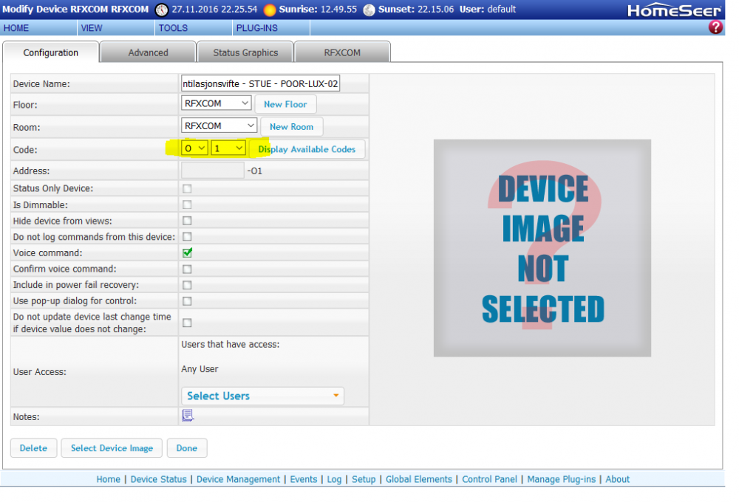This screenshot has width=739, height=502.
Task: Disable the Voice command checkbox
Action: tap(187, 252)
